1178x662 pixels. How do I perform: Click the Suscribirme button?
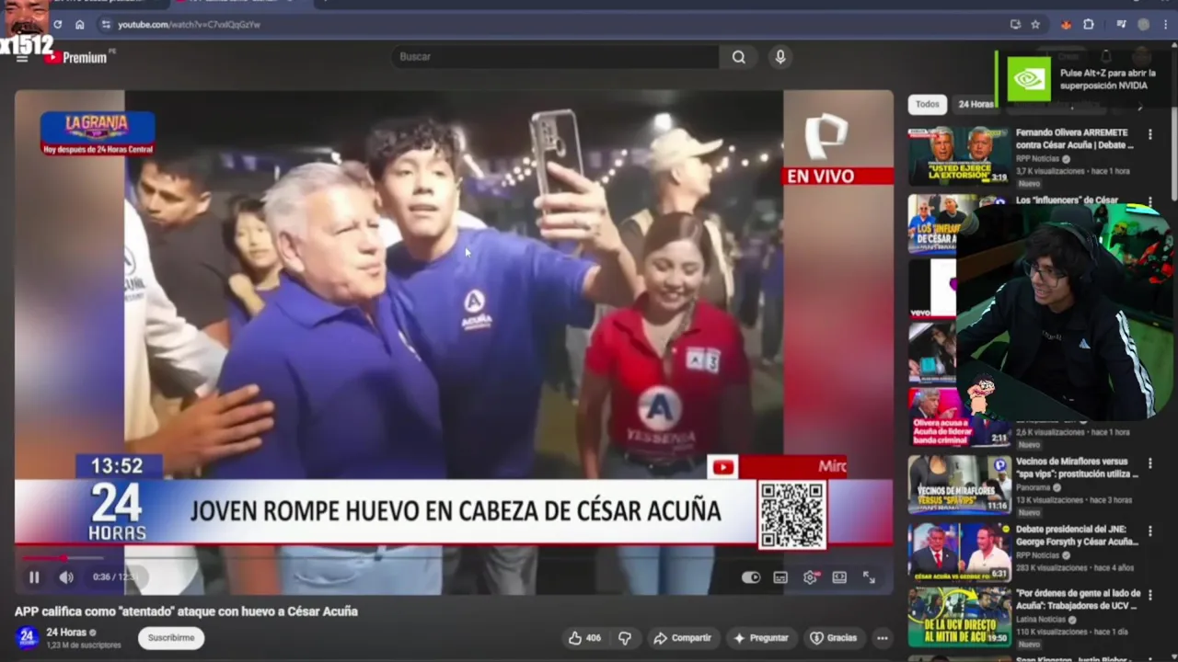click(171, 638)
